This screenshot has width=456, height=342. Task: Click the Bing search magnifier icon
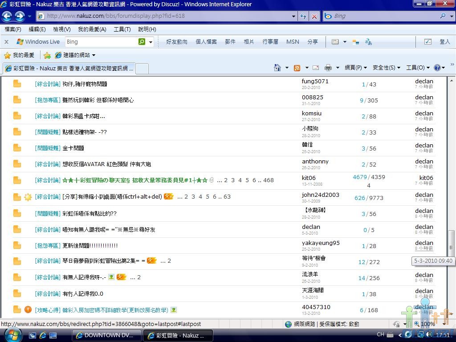[443, 16]
